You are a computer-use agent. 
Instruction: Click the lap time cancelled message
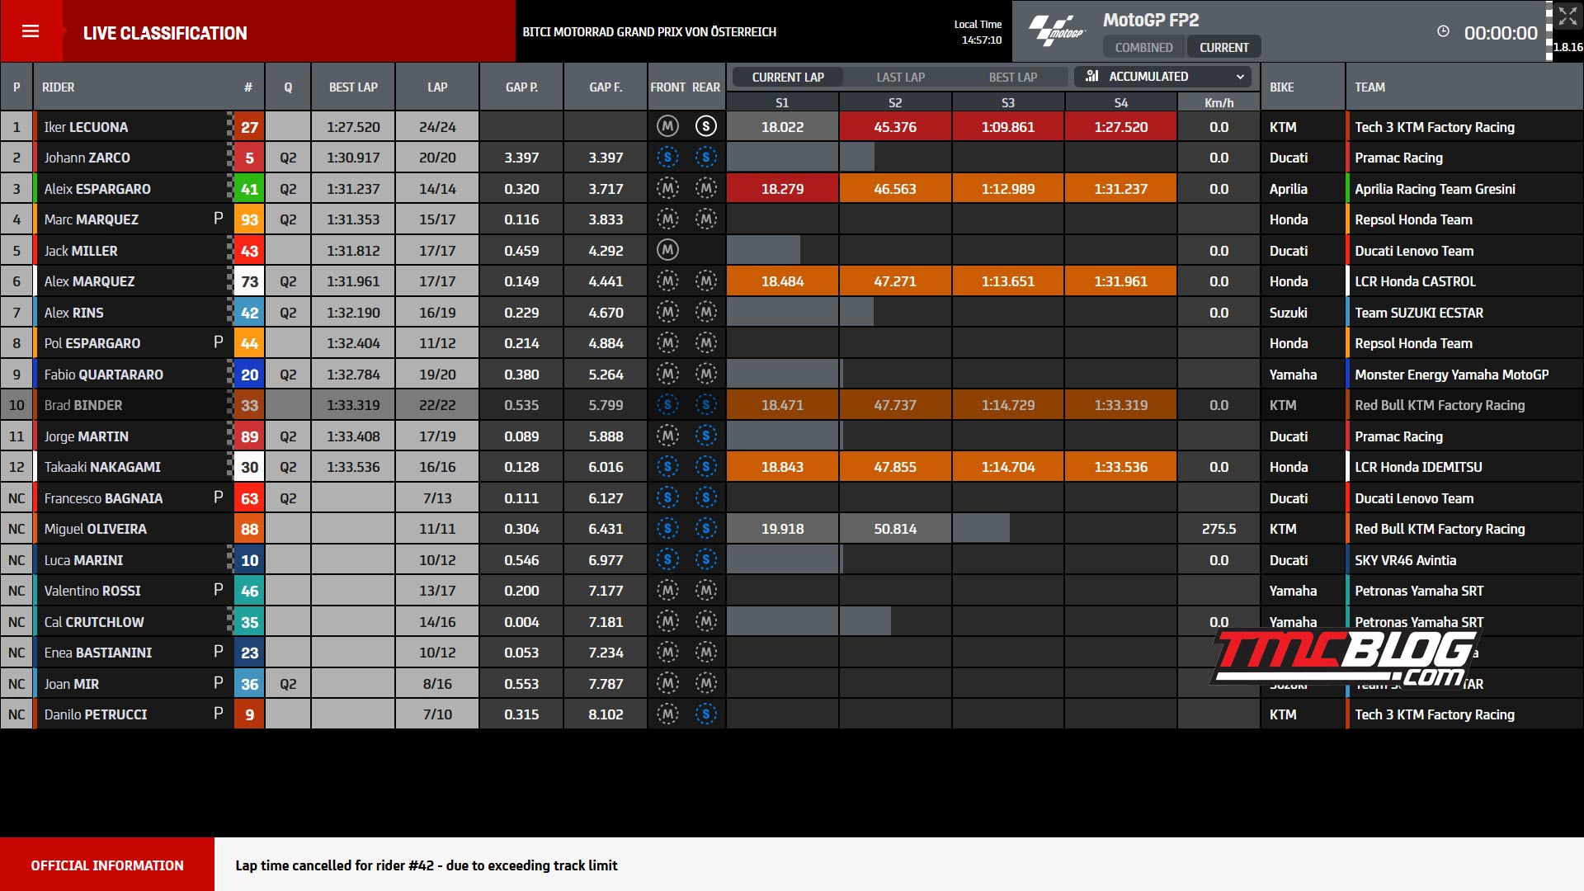coord(427,865)
